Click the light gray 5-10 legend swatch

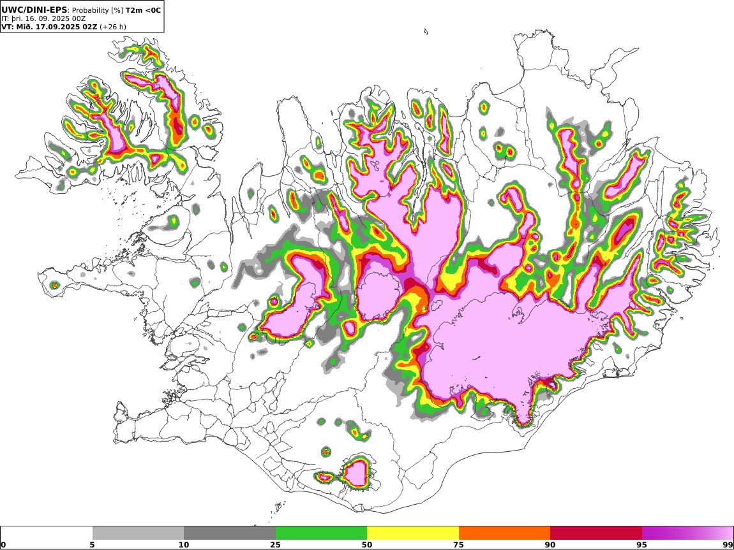(138, 533)
